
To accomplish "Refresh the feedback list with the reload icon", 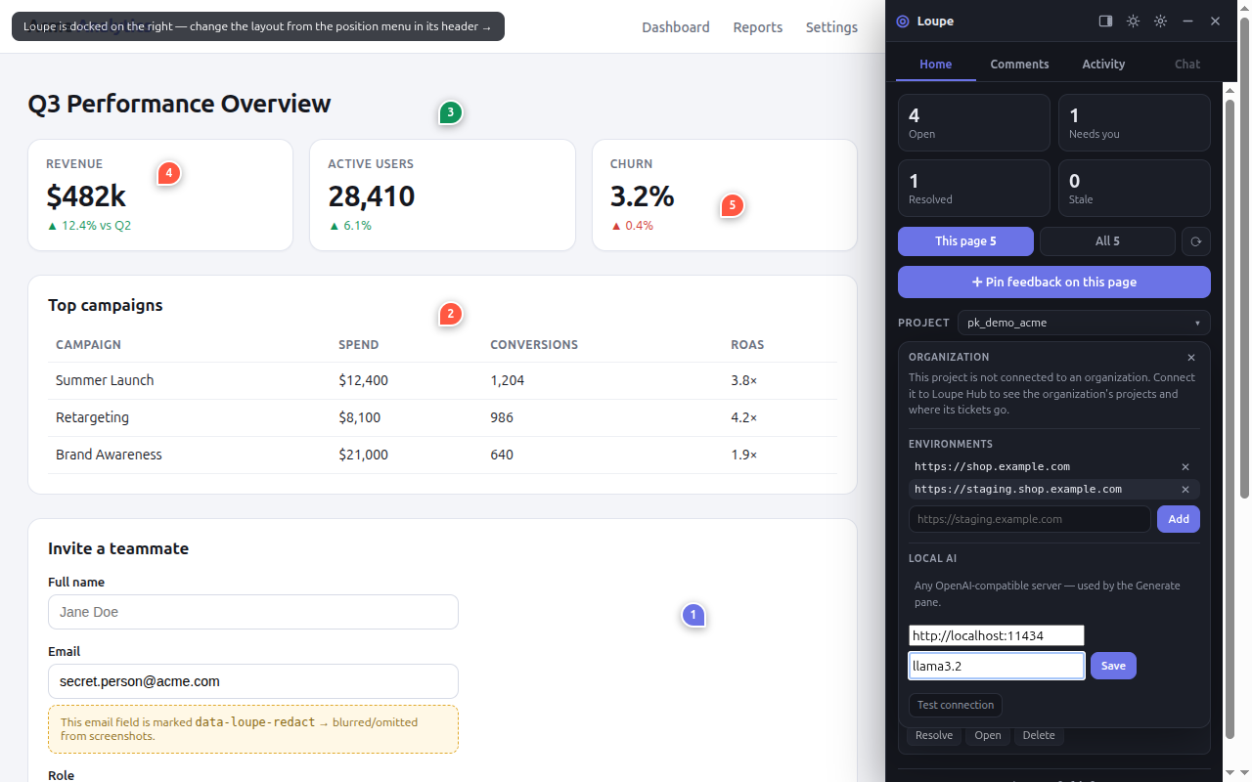I will [1195, 241].
